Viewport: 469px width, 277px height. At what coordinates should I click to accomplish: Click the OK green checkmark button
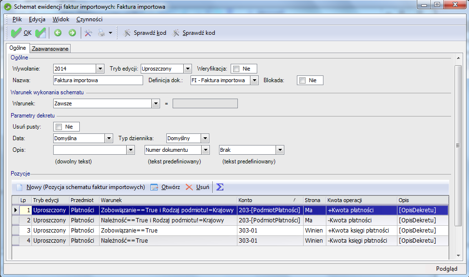(x=21, y=33)
